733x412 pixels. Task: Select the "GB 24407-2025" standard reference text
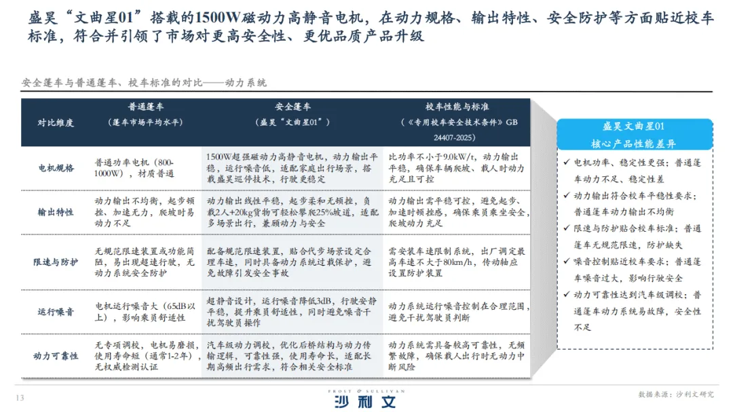[x=476, y=129]
